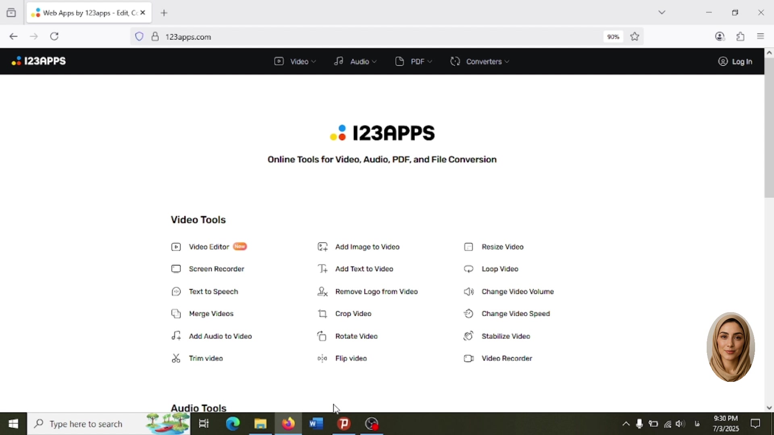Open the volume control in the tray
Image resolution: width=774 pixels, height=435 pixels.
coord(680,424)
